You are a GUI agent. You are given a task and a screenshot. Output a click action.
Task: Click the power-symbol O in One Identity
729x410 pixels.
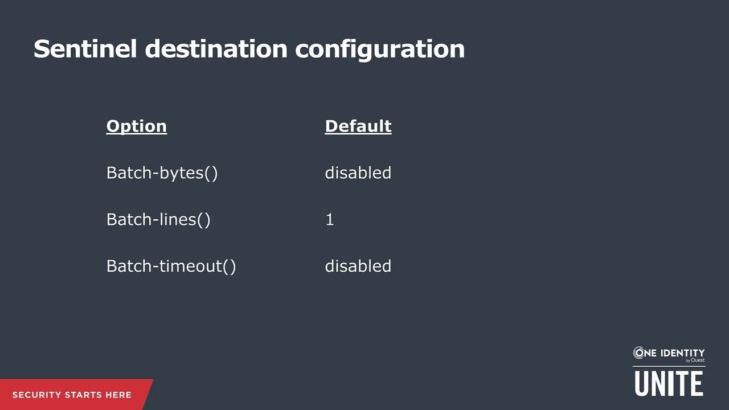[638, 353]
